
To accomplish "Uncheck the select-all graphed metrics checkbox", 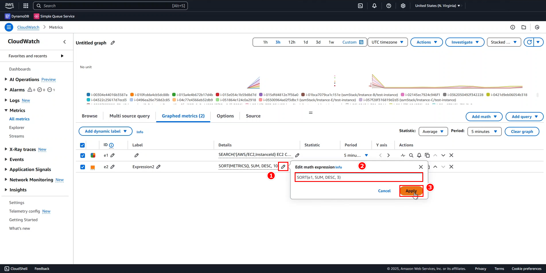I will pos(82,145).
